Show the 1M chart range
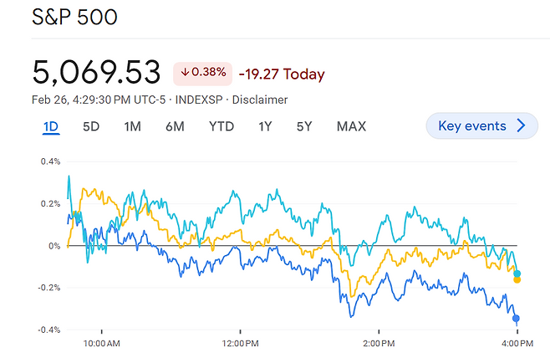The image size is (550, 358). click(132, 127)
